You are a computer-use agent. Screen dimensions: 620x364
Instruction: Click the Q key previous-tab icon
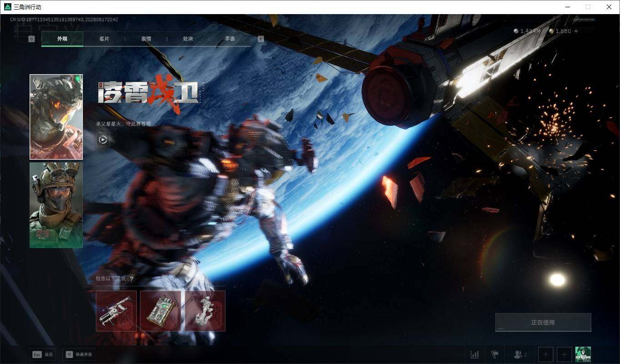point(31,39)
